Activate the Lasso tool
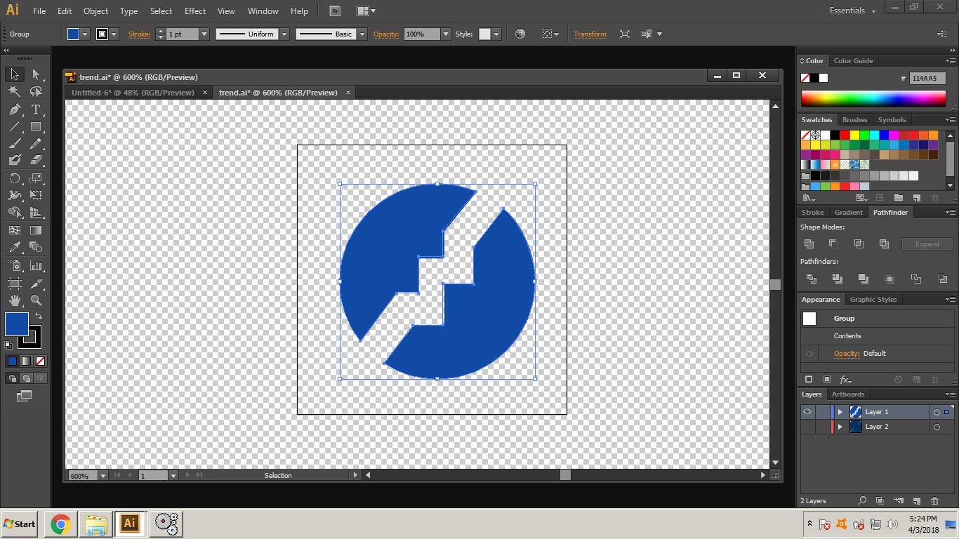 pos(36,91)
